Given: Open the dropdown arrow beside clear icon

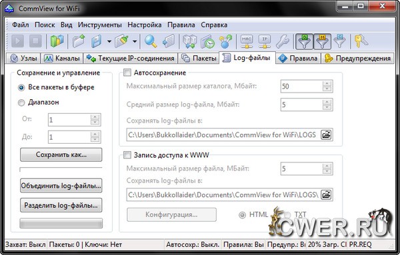Looking at the screenshot, I should 135,41.
